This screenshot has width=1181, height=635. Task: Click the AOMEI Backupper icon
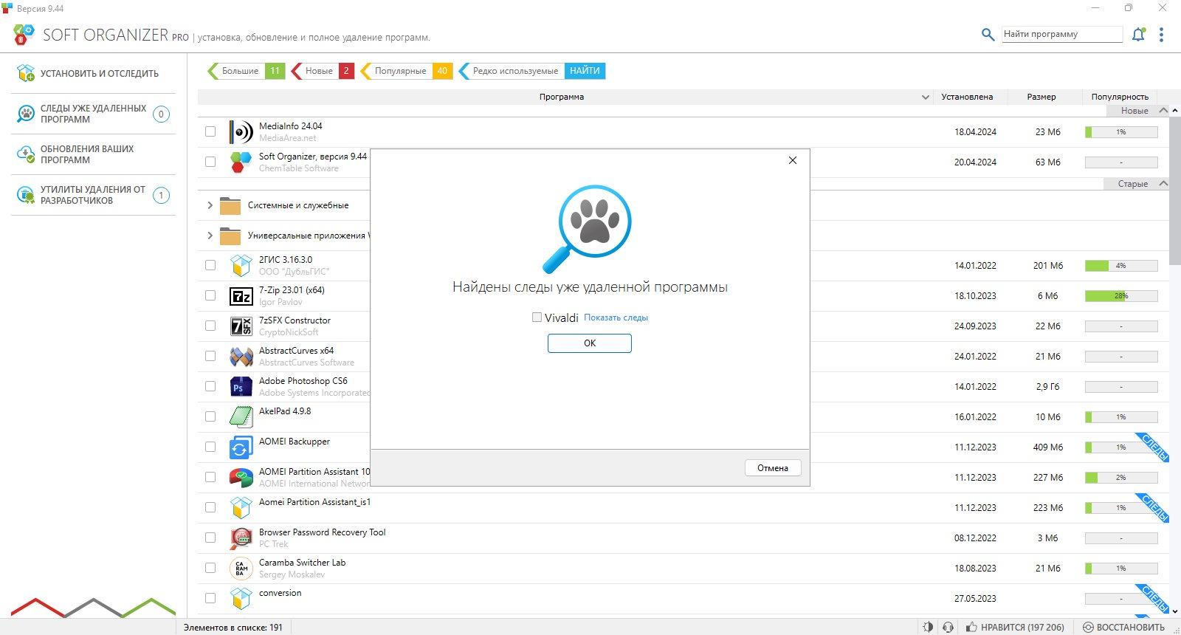[241, 447]
